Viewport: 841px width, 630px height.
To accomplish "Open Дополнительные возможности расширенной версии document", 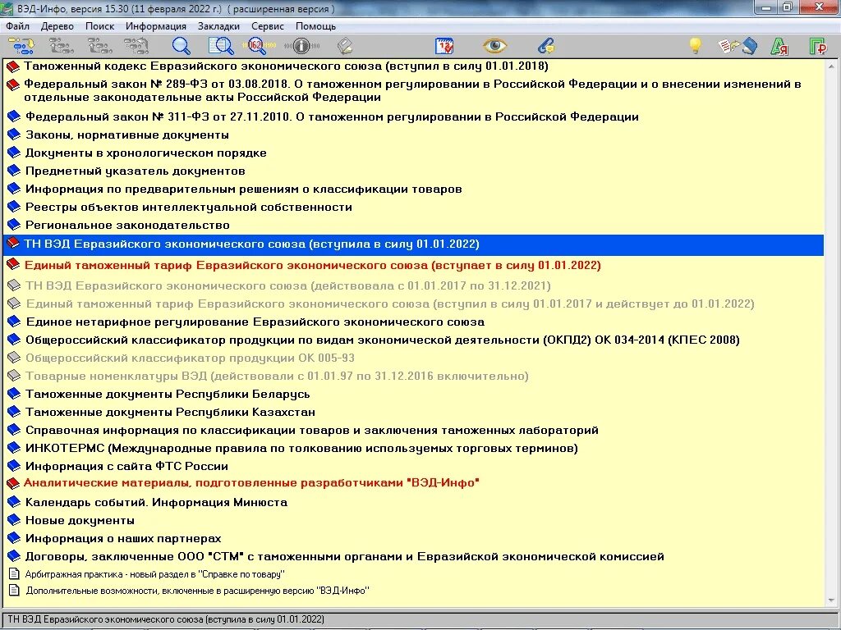I will click(x=197, y=591).
